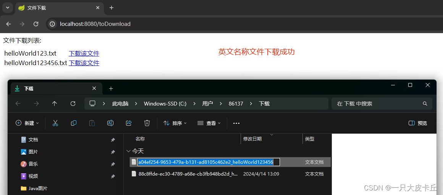Open the browser tab search dropdown

click(8, 8)
